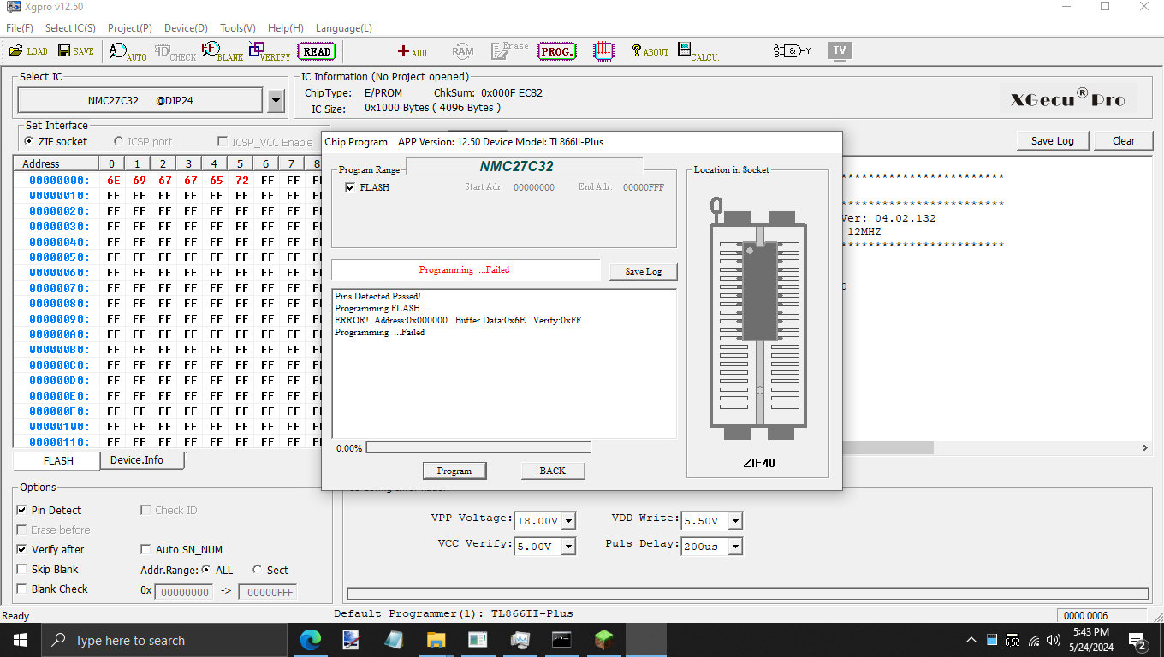Screen dimensions: 1164x657
Task: Switch to the FLASH buffer tab
Action: (58, 460)
